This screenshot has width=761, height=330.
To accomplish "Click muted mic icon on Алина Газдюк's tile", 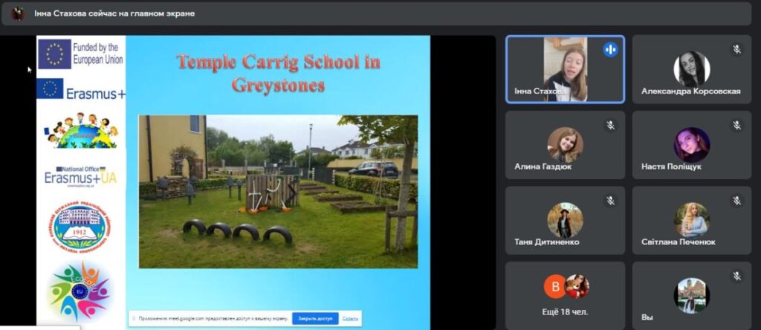I will tap(610, 125).
